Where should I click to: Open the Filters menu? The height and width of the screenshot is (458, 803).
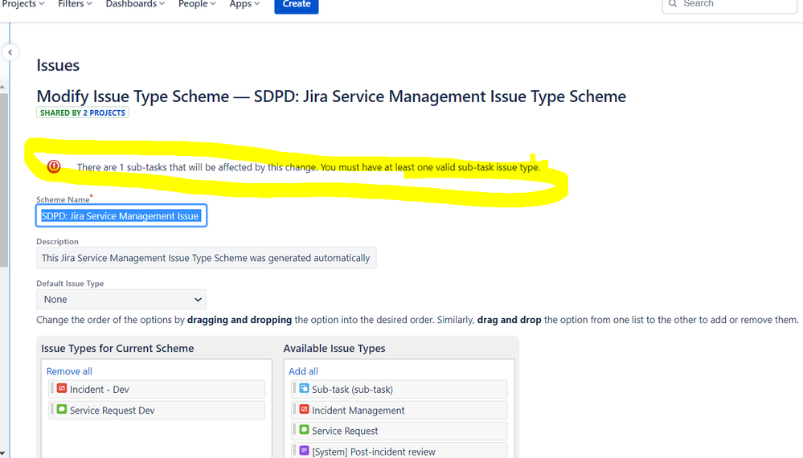tap(75, 4)
